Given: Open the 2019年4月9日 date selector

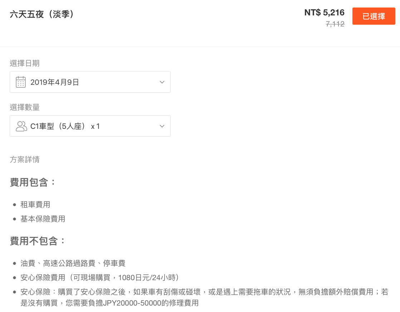Looking at the screenshot, I should [90, 82].
